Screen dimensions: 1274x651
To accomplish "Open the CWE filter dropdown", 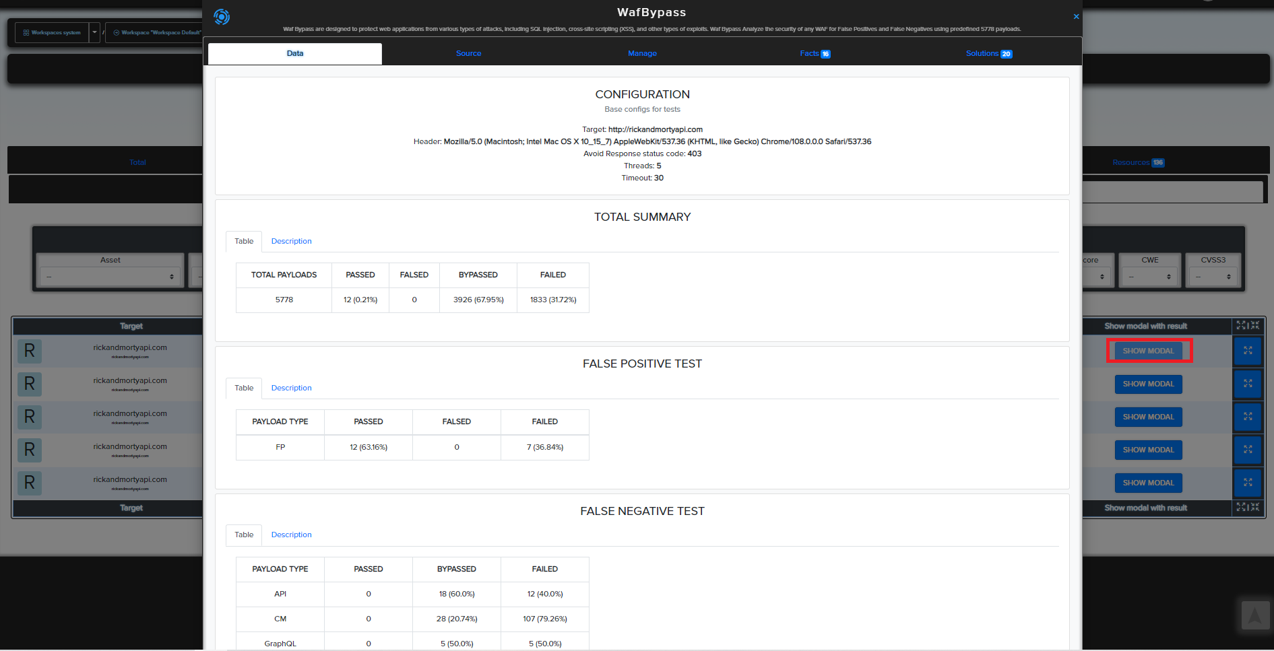I will click(x=1149, y=276).
